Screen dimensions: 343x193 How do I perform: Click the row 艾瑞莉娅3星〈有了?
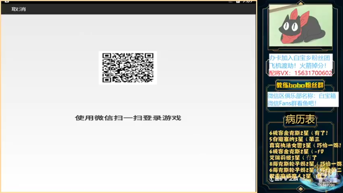pyautogui.click(x=293, y=157)
